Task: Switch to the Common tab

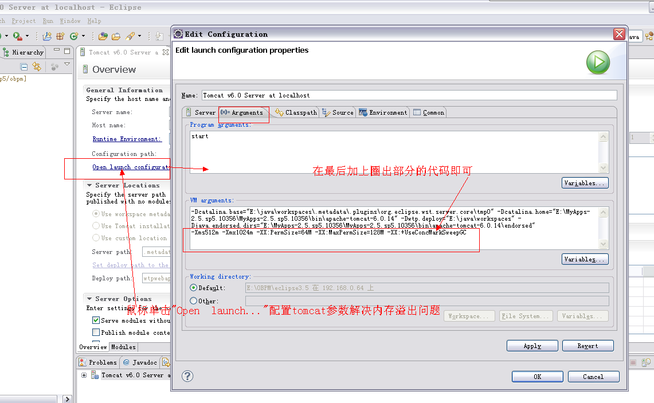Action: pyautogui.click(x=429, y=112)
